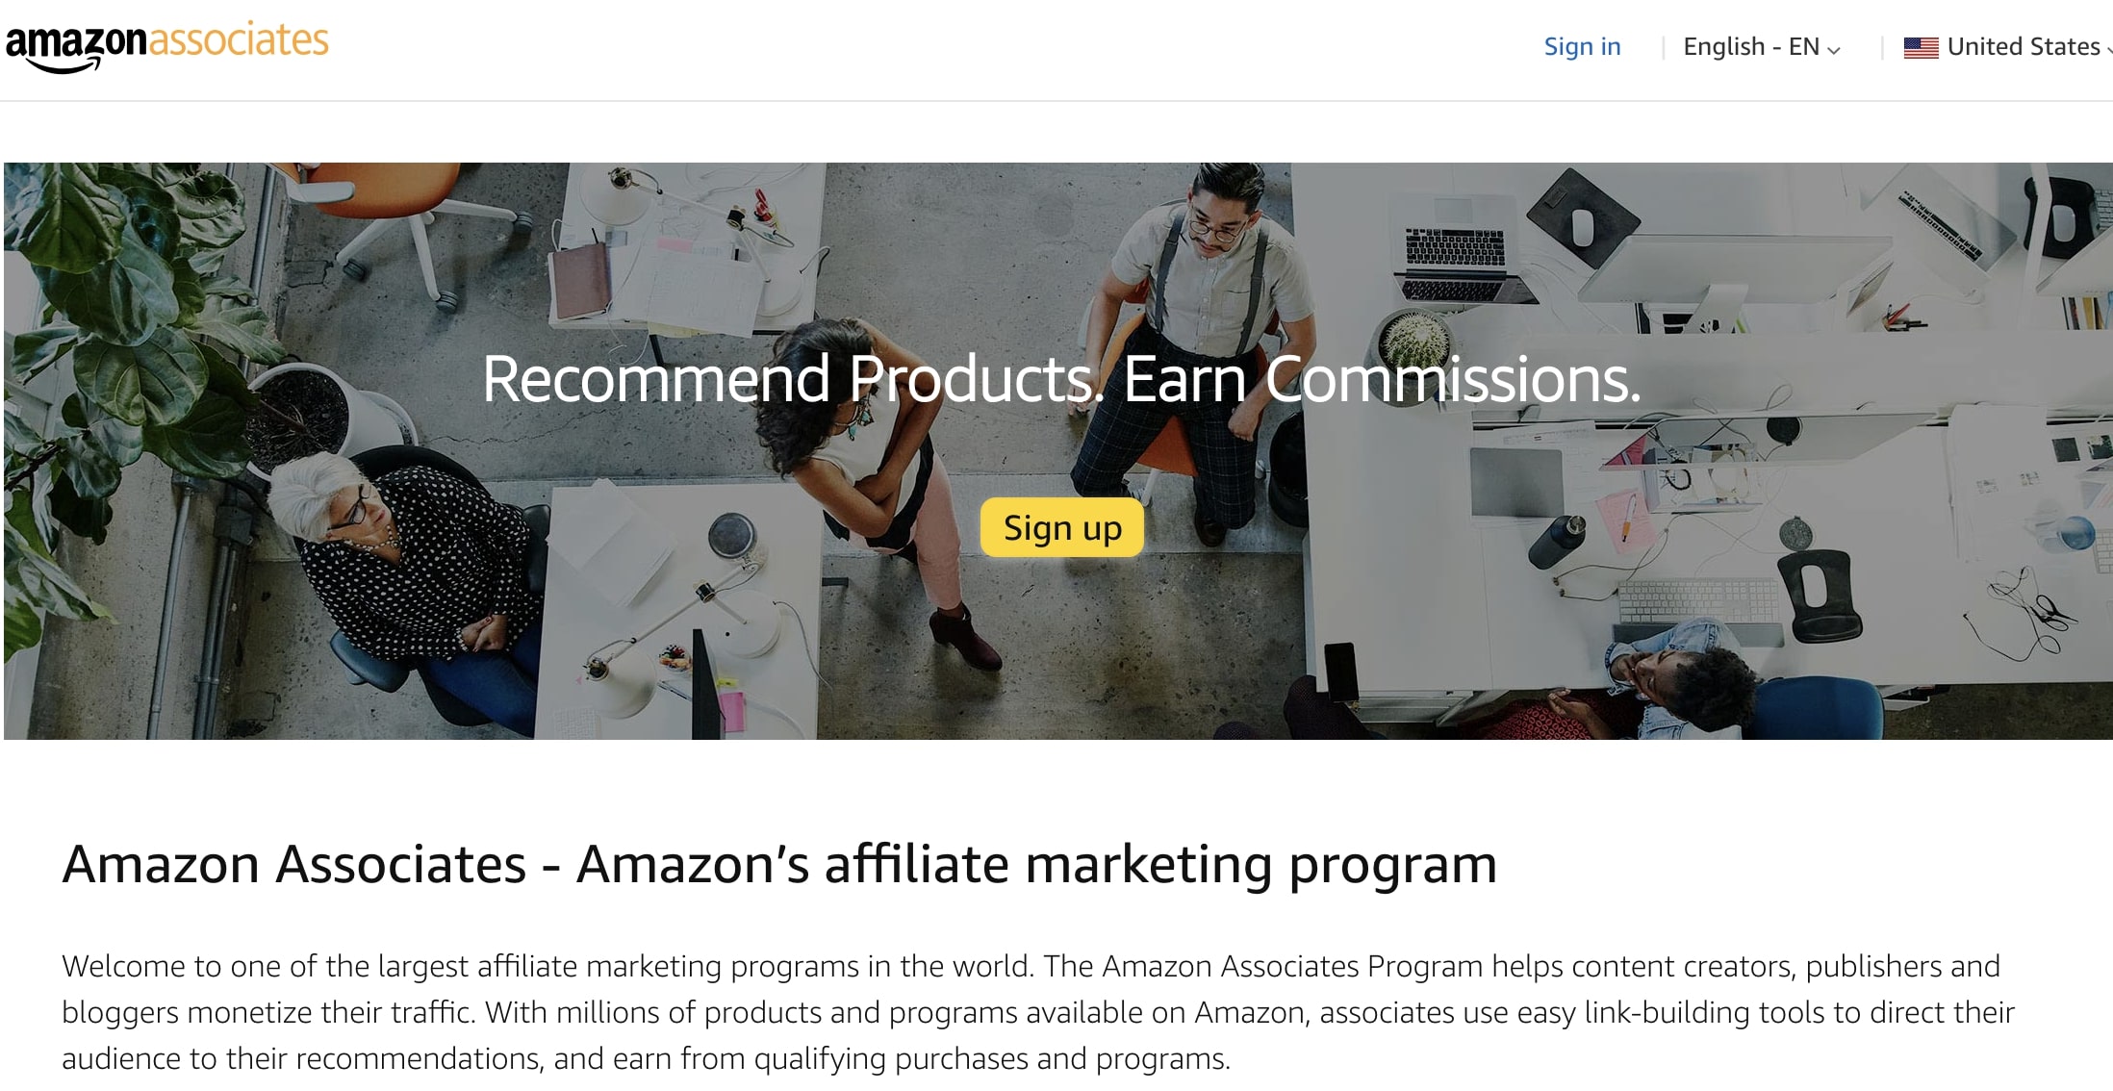This screenshot has height=1091, width=2113.
Task: Click the woman in the blue chair
Action: tap(1722, 681)
